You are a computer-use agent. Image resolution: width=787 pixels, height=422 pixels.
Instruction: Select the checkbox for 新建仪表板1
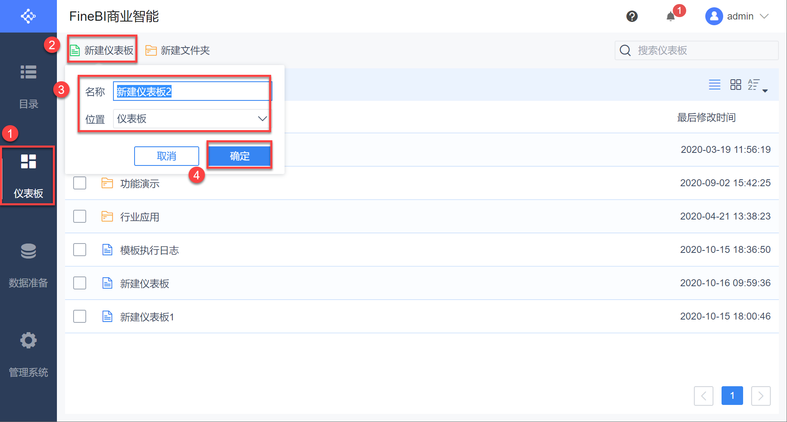pos(80,316)
